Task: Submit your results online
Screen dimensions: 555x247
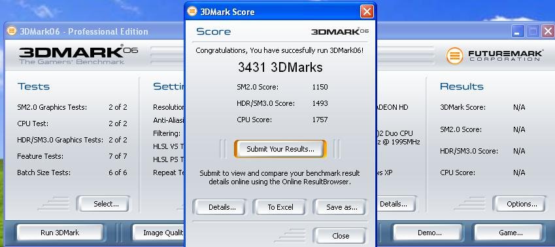Action: [x=280, y=149]
